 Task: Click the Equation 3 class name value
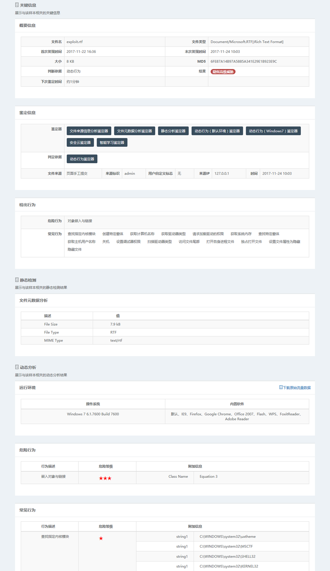[x=208, y=477]
